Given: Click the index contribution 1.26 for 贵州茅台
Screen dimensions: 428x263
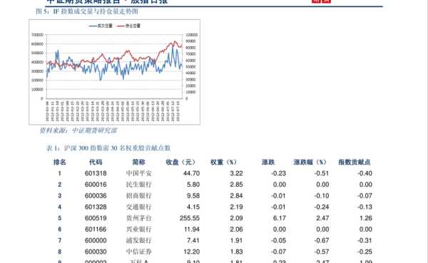Looking at the screenshot, I should (x=366, y=218).
